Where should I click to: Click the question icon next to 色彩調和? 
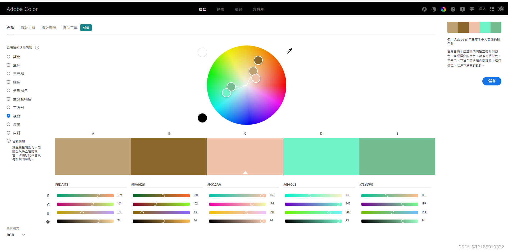(9, 141)
